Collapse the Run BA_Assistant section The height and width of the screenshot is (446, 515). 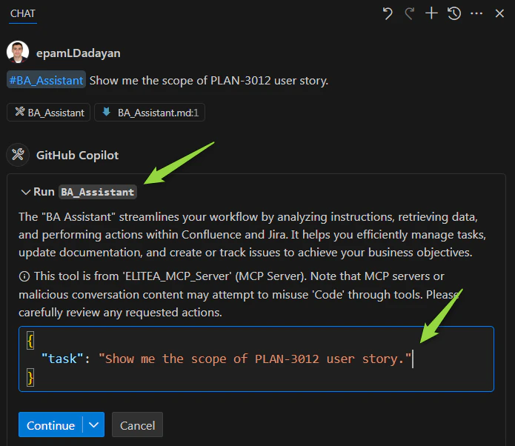(26, 192)
